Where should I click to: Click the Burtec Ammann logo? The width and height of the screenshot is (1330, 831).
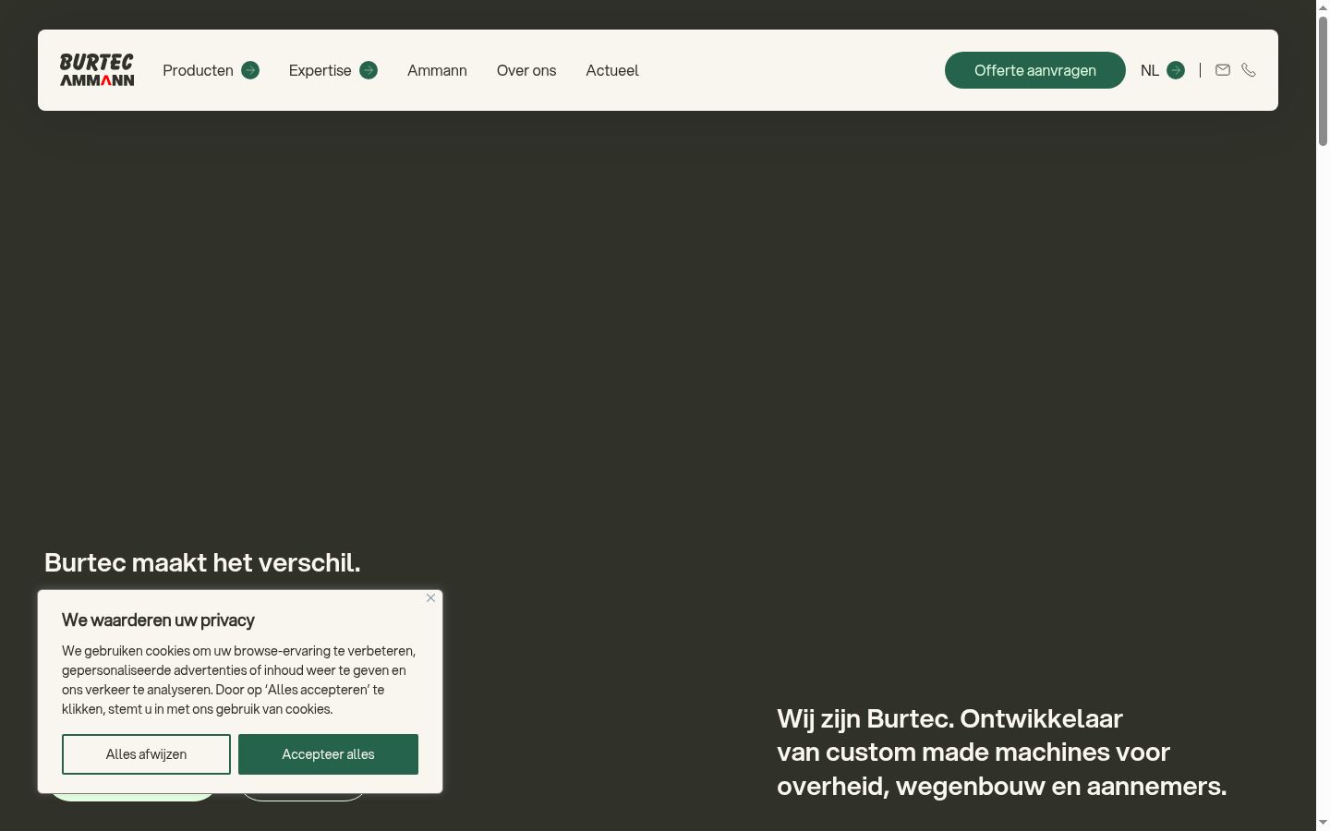[97, 70]
